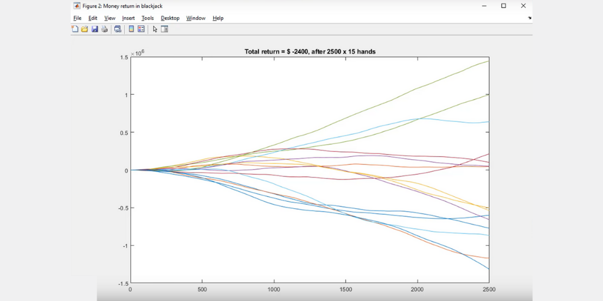
Task: Open the Help menu
Action: tap(218, 18)
